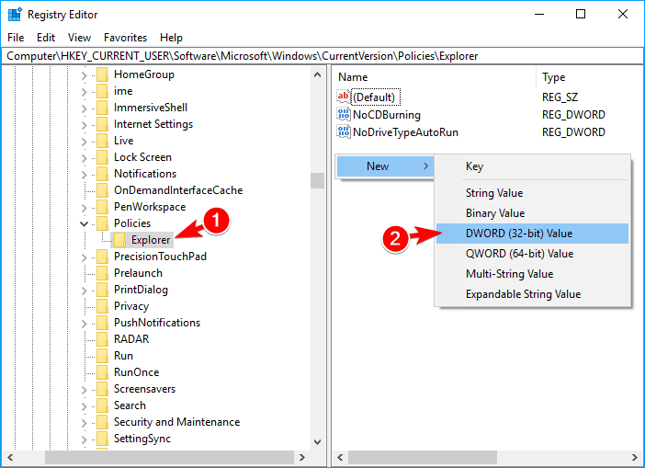Click the Internet Settings folder icon
Screen dimensions: 645x468
coord(102,124)
